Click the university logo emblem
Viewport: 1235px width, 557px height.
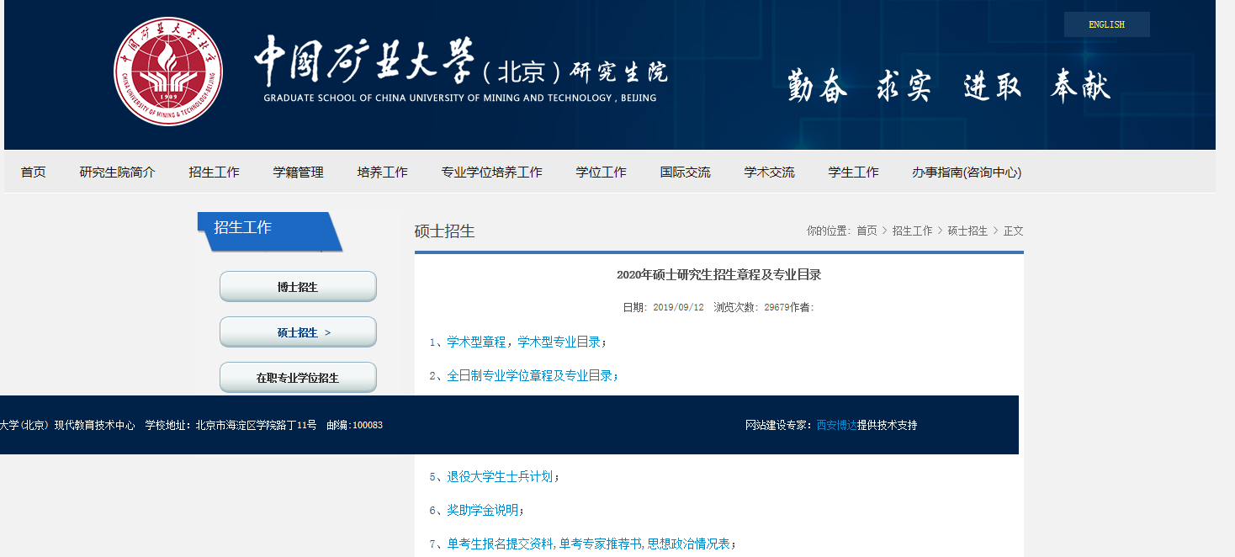[168, 72]
